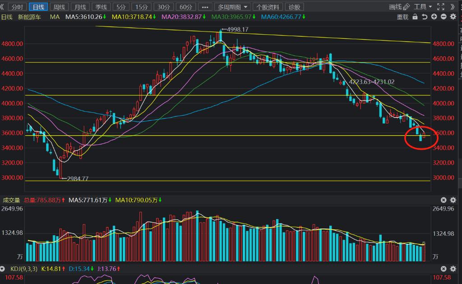Click the 诊股 stock diagnosis button

pyautogui.click(x=294, y=7)
